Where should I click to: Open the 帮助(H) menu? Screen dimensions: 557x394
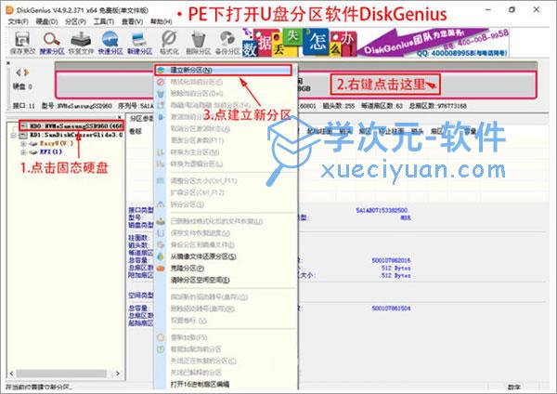click(x=161, y=22)
